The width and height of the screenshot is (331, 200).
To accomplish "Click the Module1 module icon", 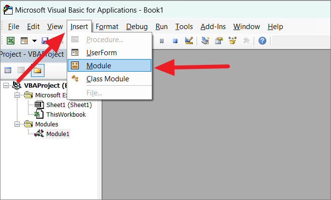I will click(x=39, y=134).
